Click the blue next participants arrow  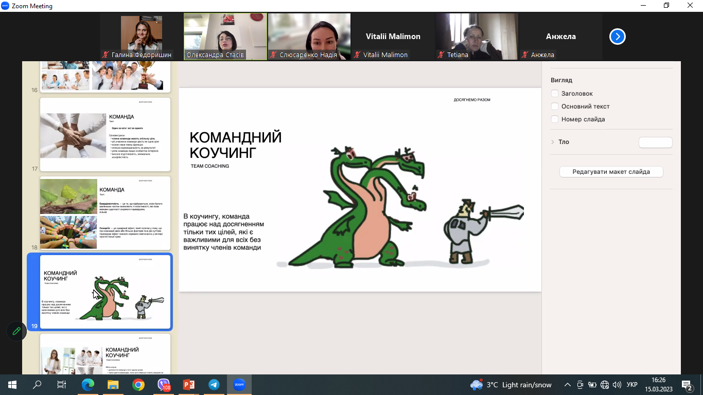coord(617,37)
